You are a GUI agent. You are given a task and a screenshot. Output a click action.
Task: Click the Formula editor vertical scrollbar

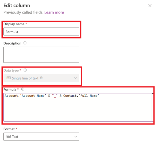coord(153,107)
